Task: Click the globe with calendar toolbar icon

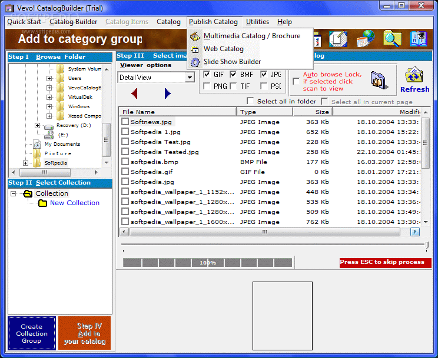Action: (x=366, y=39)
